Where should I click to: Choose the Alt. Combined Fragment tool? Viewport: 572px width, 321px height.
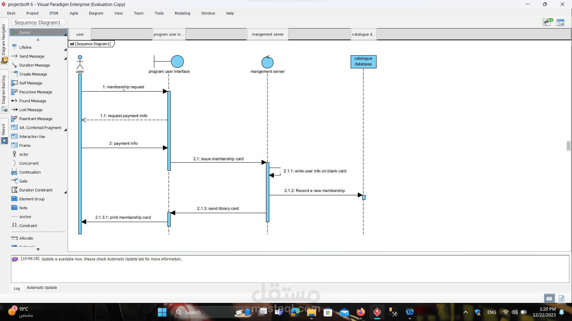click(40, 128)
